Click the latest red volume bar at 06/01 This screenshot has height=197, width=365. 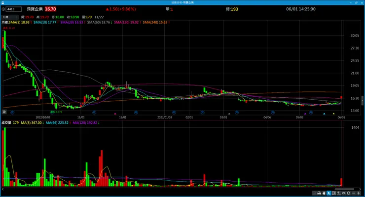(x=341, y=182)
